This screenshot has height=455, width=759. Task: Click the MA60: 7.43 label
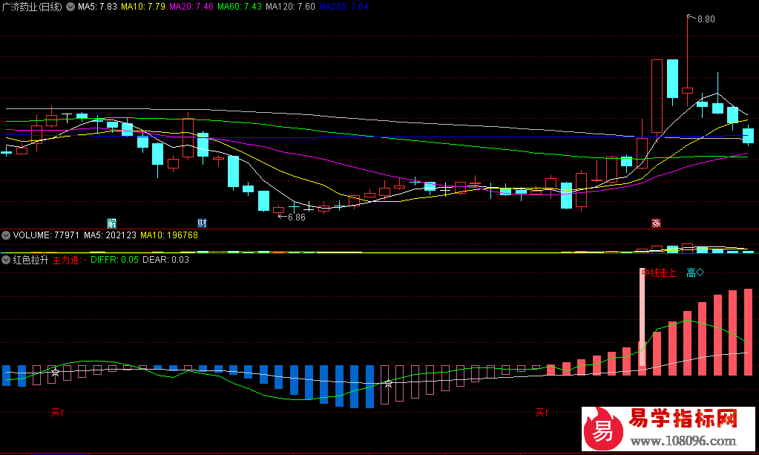click(240, 7)
